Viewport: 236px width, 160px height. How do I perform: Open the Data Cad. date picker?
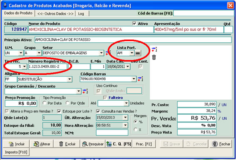128,66
